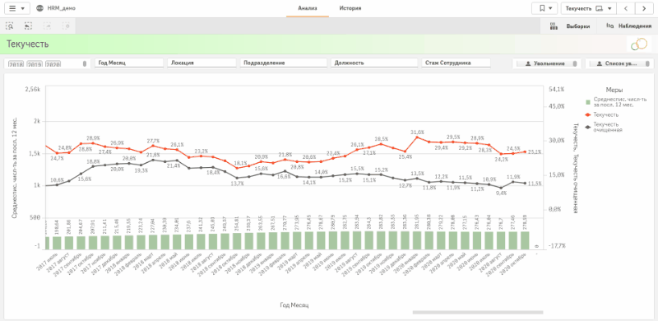Viewport: 658px width, 321px height.
Task: Click the smart search selection icon
Action: pyautogui.click(x=9, y=26)
